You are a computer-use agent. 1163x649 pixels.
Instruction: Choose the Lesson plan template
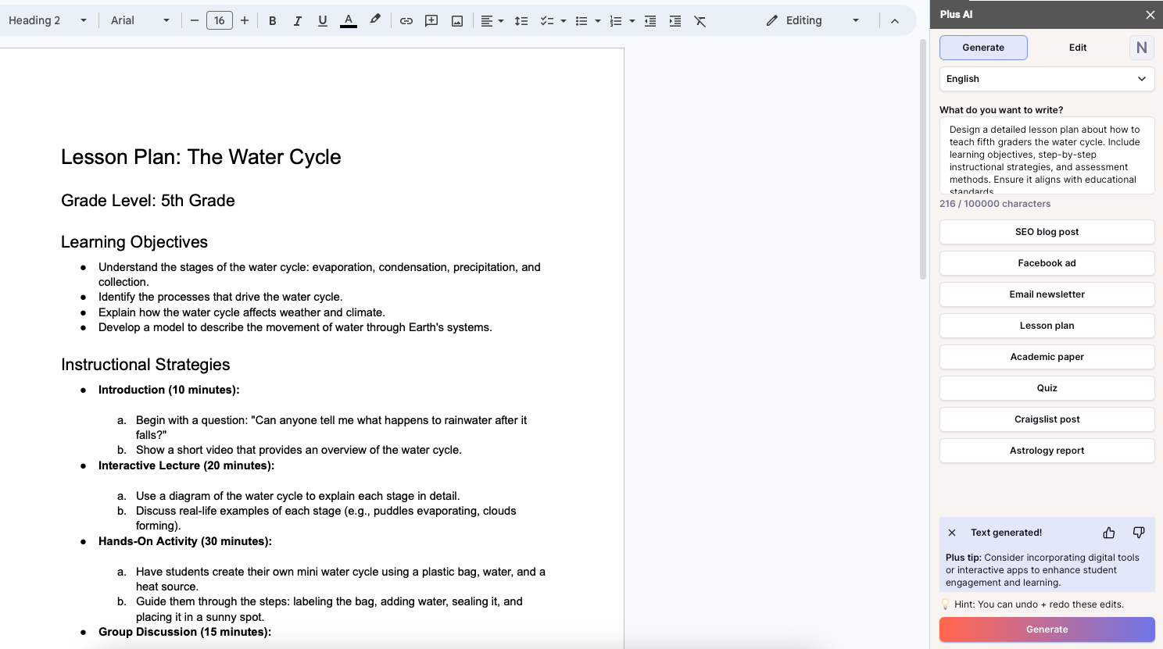(1047, 326)
